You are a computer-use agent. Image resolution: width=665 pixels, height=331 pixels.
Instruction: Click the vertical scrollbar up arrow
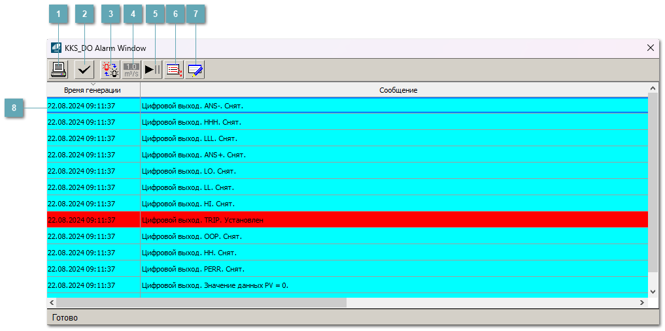[x=653, y=88]
